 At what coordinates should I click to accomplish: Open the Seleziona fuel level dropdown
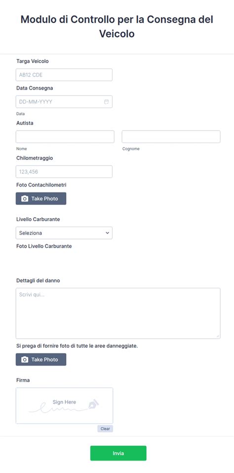[64, 233]
